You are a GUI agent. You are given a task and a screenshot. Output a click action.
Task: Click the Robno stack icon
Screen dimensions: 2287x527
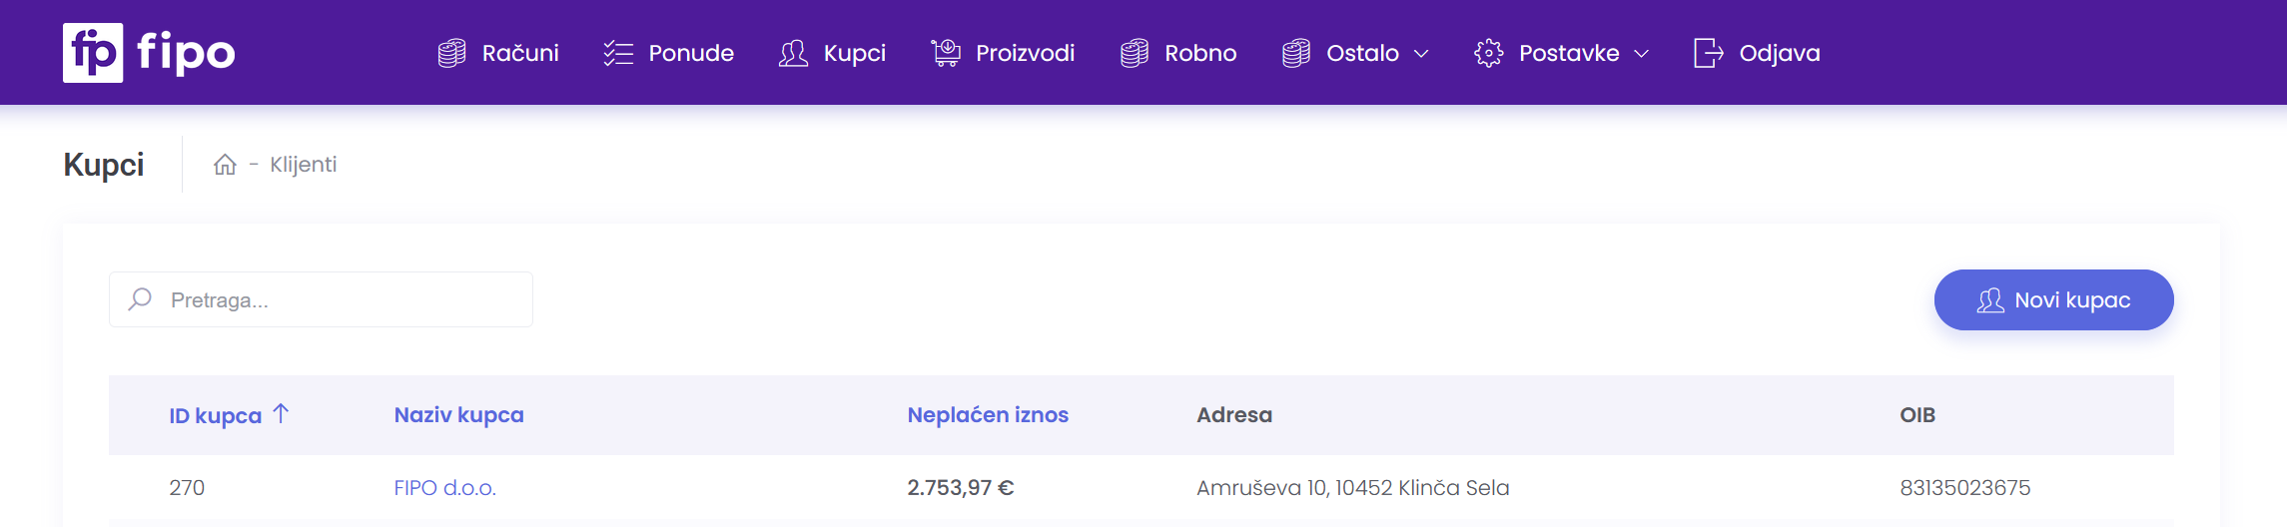(x=1134, y=53)
